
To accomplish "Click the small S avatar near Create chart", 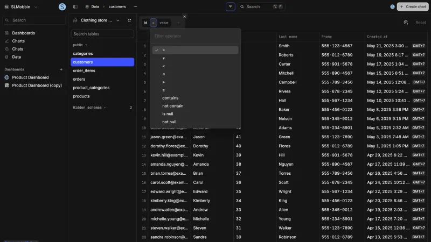I will (392, 6).
